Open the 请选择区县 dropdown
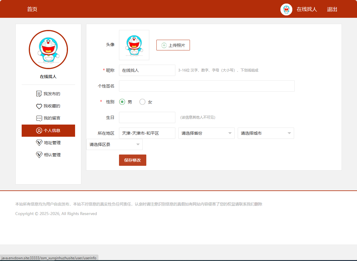Viewport: 357px width, 261px height. pos(114,144)
